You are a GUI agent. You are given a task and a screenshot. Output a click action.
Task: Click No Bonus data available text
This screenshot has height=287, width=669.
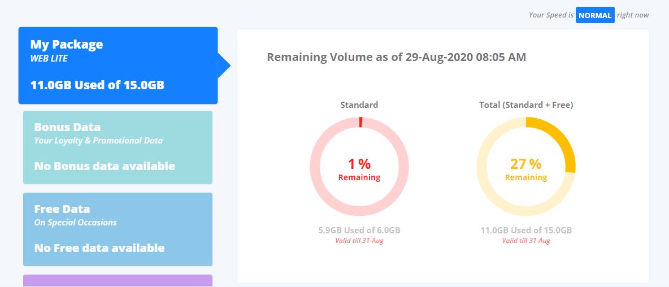[x=105, y=166]
